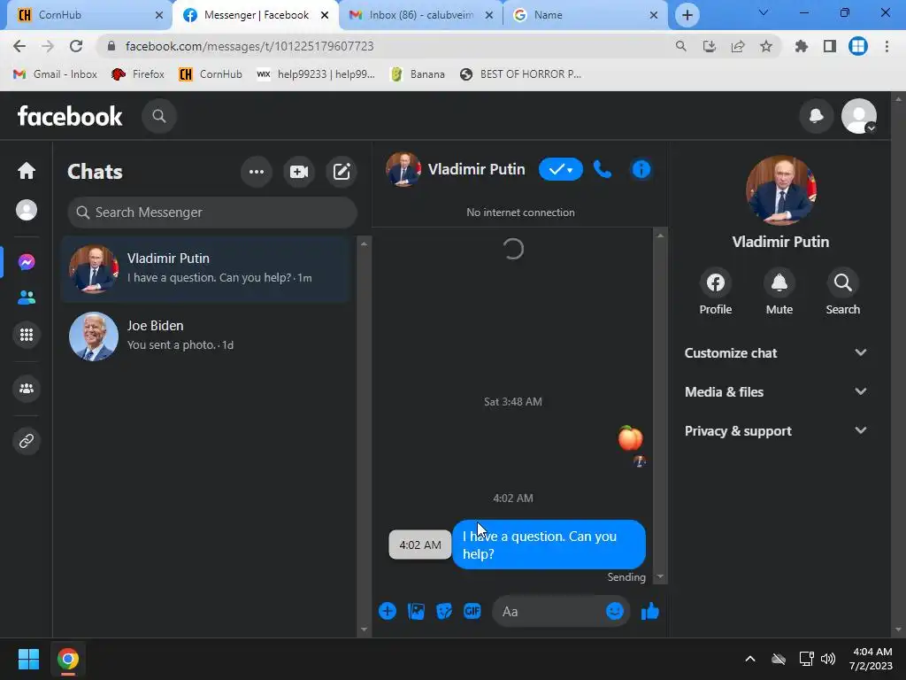906x680 pixels.
Task: Open Chrome three-dot menu
Action: point(887,46)
